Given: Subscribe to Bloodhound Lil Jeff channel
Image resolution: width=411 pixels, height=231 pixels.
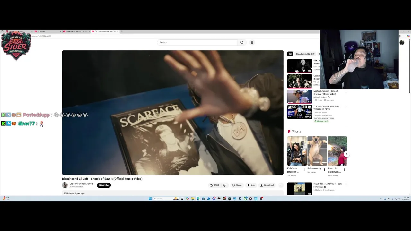Looking at the screenshot, I should click(x=104, y=185).
